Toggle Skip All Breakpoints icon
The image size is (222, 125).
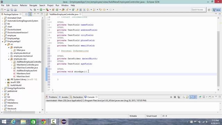click(31, 10)
